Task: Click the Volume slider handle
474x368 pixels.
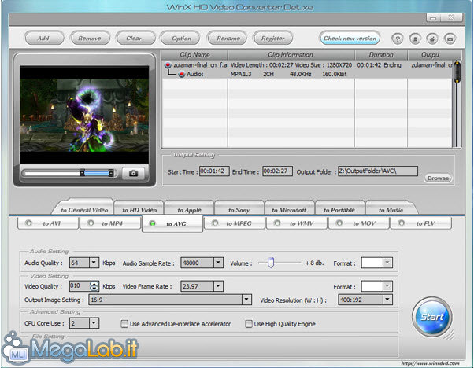Action: [271, 263]
